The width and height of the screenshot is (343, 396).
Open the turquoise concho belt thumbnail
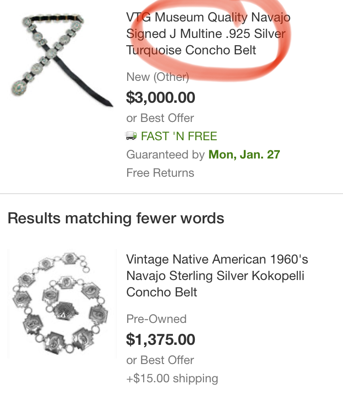pyautogui.click(x=62, y=59)
